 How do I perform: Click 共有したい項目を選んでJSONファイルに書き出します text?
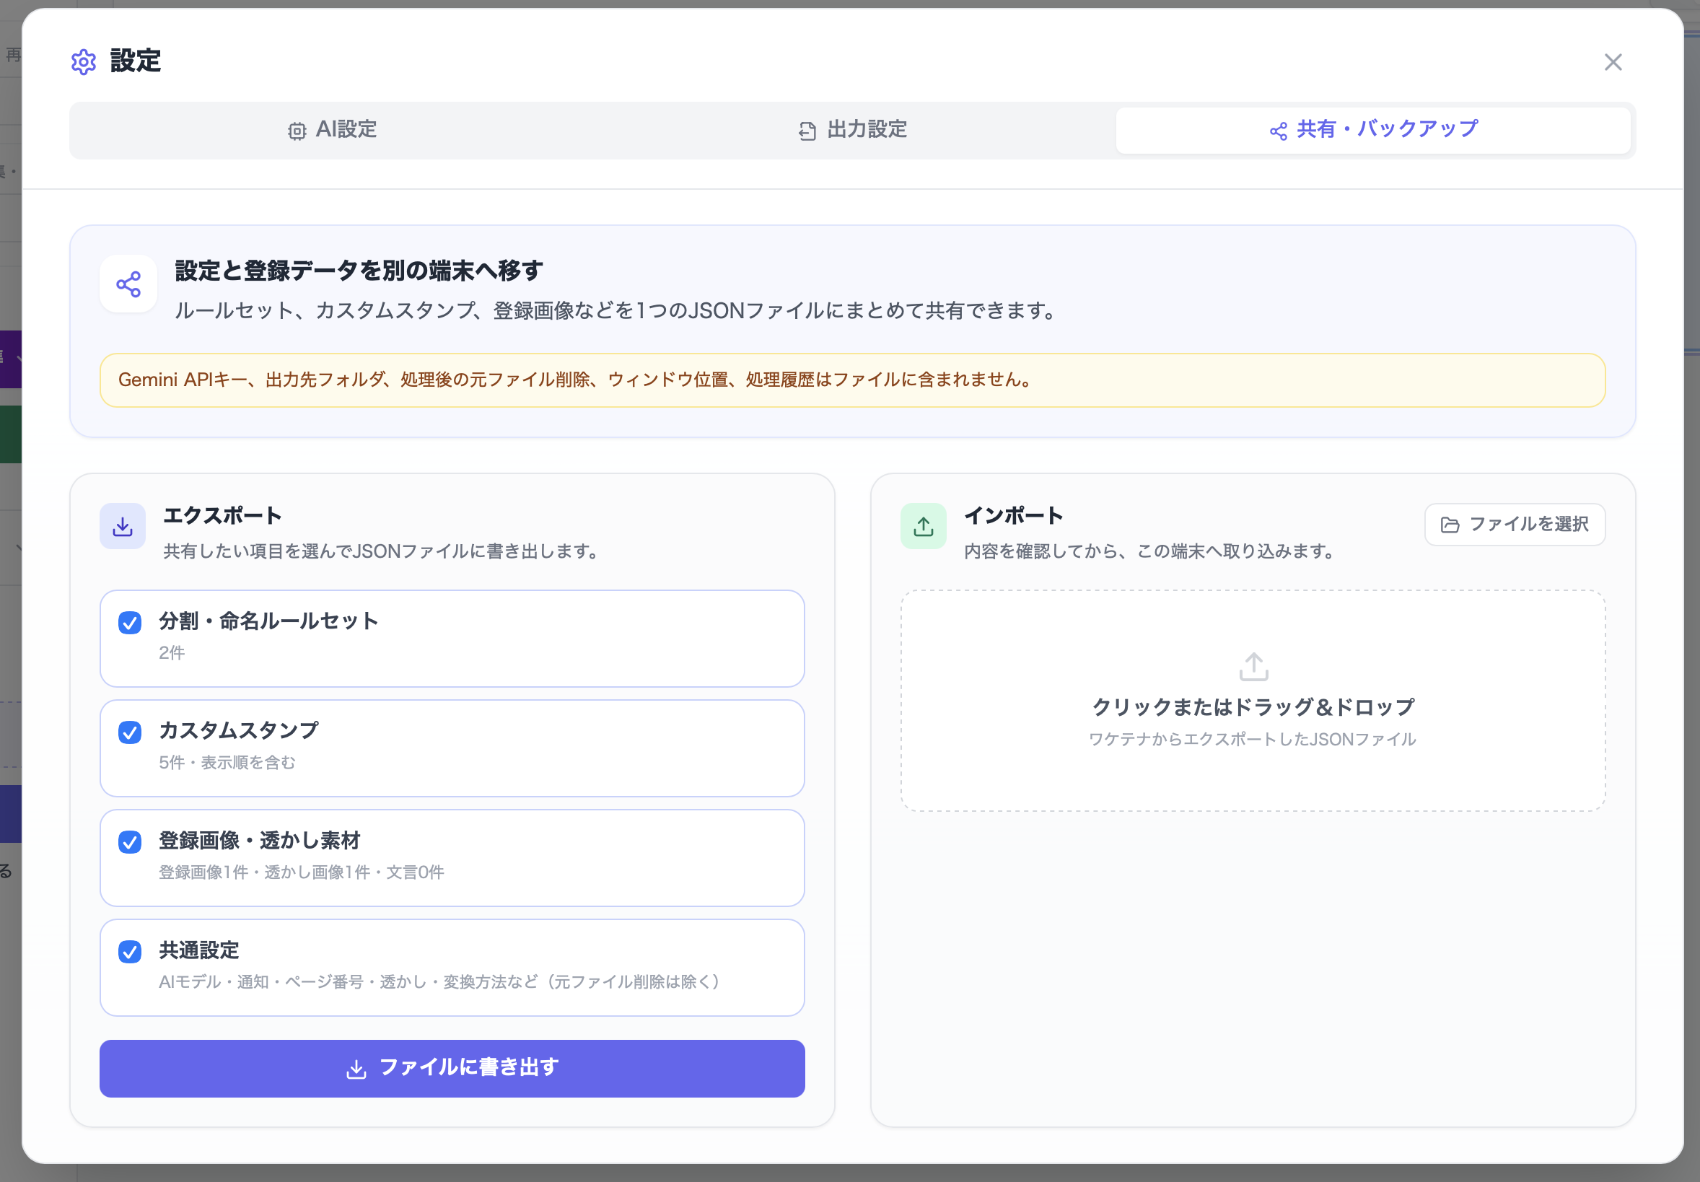[381, 552]
